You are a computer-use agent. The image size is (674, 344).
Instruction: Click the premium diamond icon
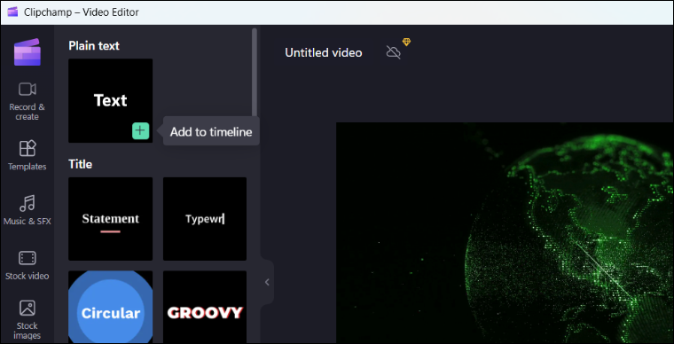coord(406,42)
